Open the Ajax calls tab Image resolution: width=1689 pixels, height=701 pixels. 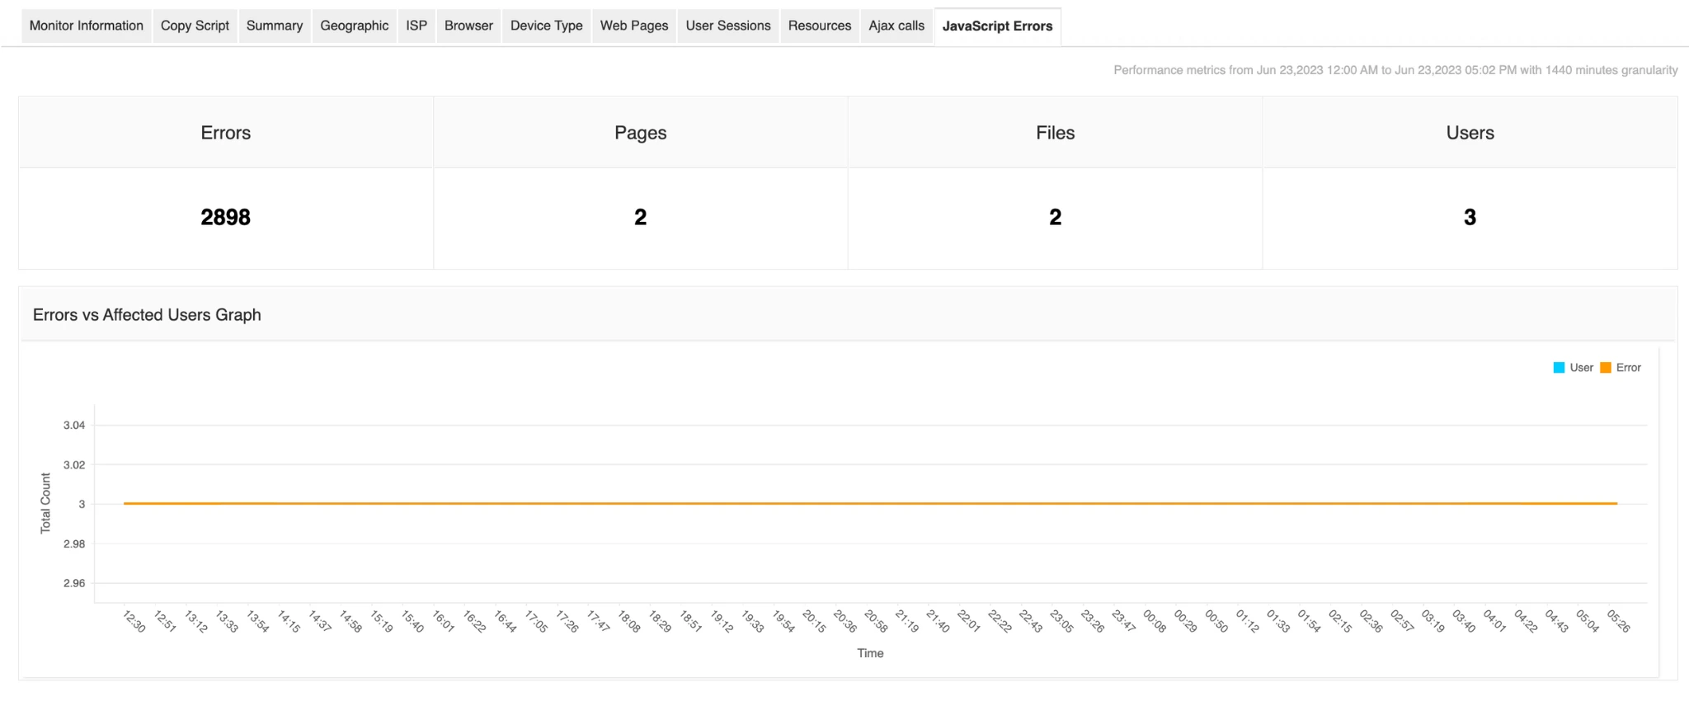(x=896, y=26)
